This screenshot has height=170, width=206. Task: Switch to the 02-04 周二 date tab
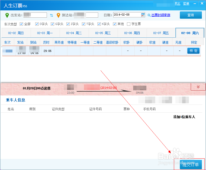coord(74,33)
